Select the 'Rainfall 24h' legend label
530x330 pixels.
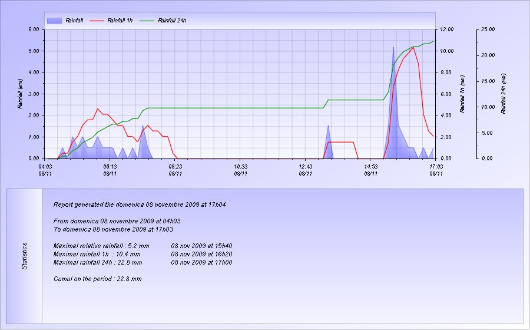pos(173,21)
